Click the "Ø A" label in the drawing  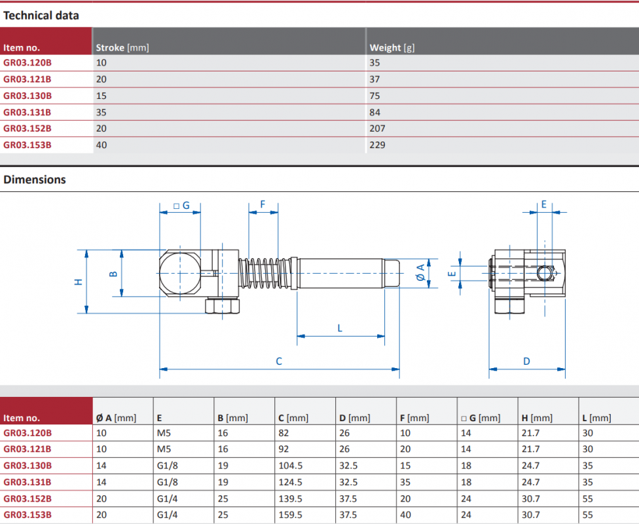pos(420,272)
